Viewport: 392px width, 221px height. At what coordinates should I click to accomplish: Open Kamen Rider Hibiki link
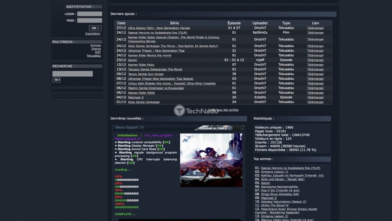point(142,93)
